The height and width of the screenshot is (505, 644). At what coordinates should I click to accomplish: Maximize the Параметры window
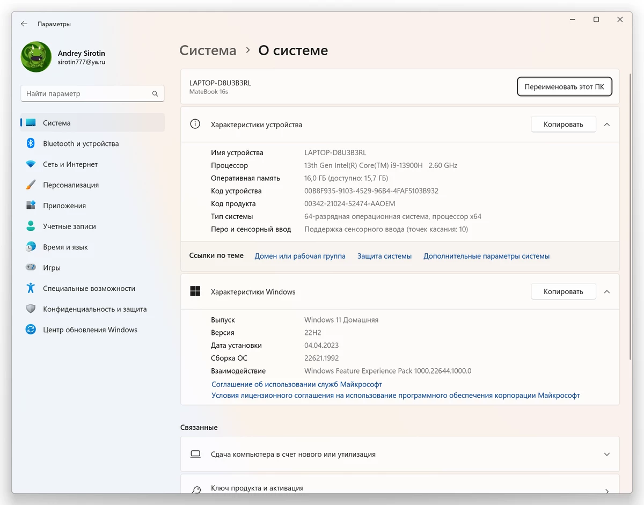point(596,19)
